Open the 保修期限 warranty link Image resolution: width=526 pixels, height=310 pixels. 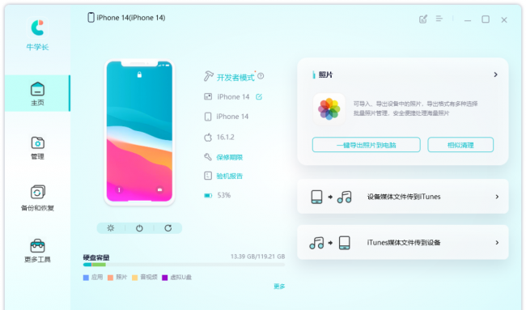click(230, 157)
